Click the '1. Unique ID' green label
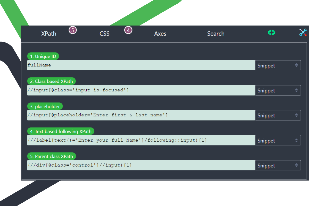 point(43,56)
